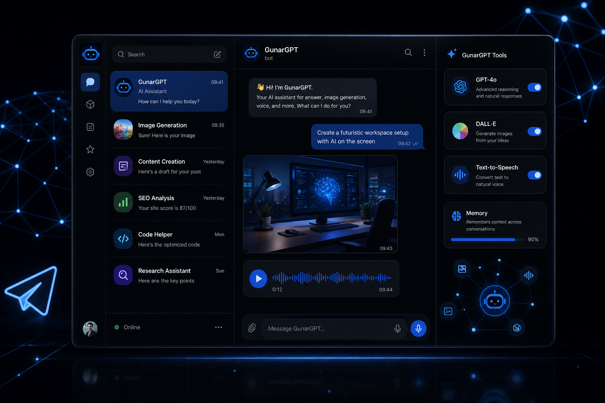This screenshot has width=605, height=403.
Task: Click the GunarGPT robot logo in sidebar
Action: click(91, 54)
